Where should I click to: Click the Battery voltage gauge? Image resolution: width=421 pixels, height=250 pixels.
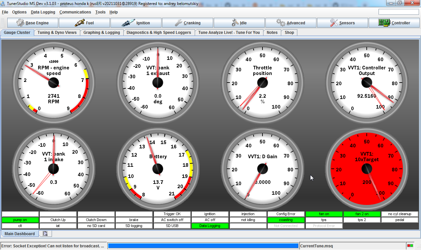pos(158,169)
